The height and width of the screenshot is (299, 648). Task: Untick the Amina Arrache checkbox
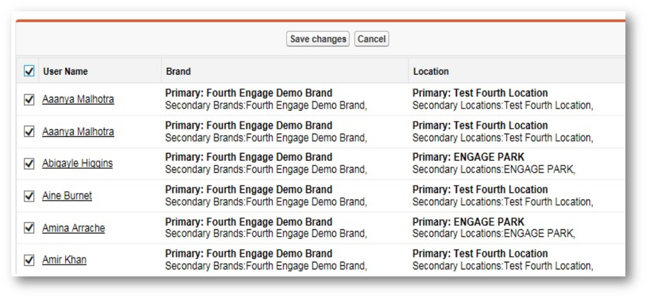(29, 228)
